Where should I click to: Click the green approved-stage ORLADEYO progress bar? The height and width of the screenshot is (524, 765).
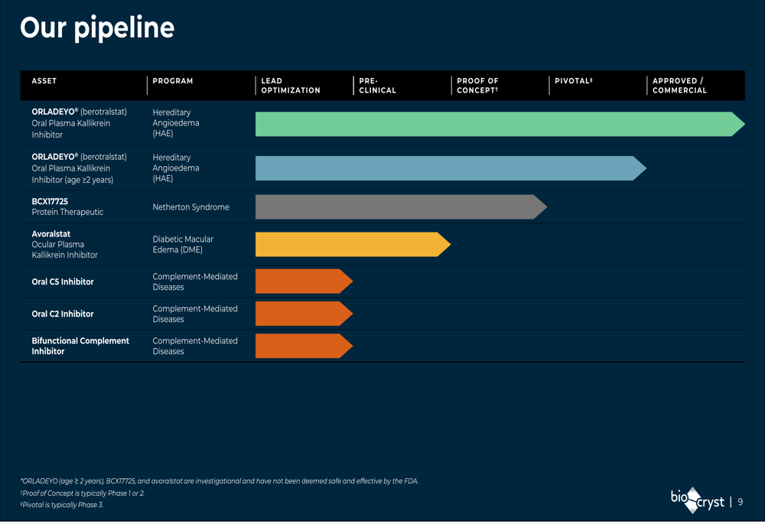500,124
